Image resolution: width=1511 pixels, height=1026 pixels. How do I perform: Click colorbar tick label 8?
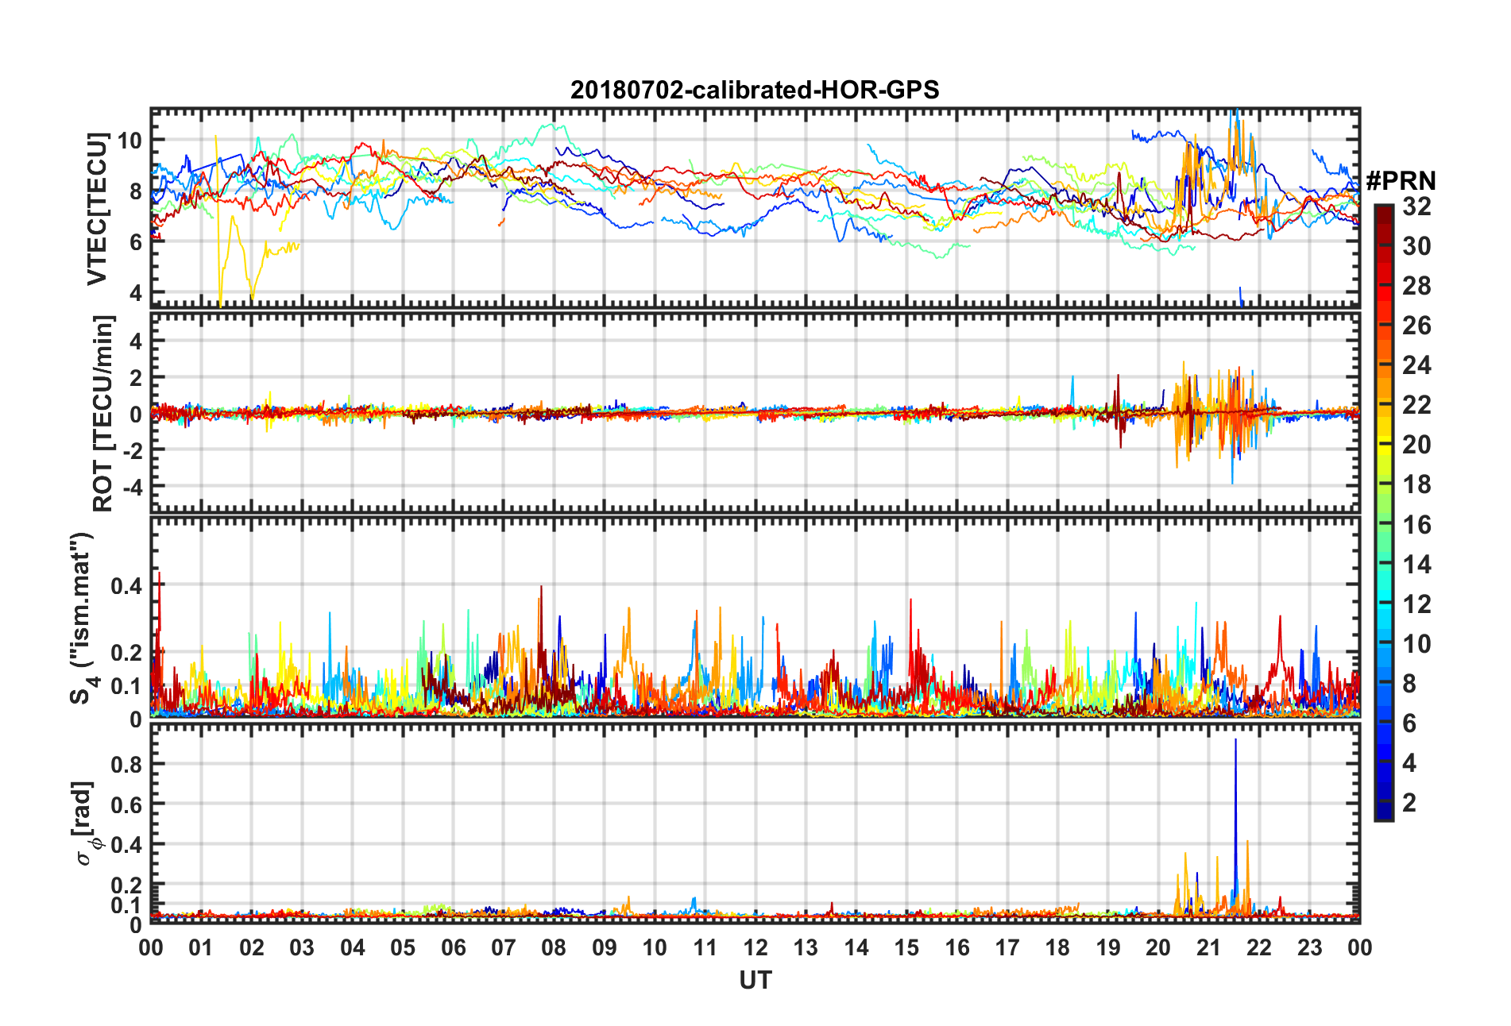pyautogui.click(x=1409, y=684)
